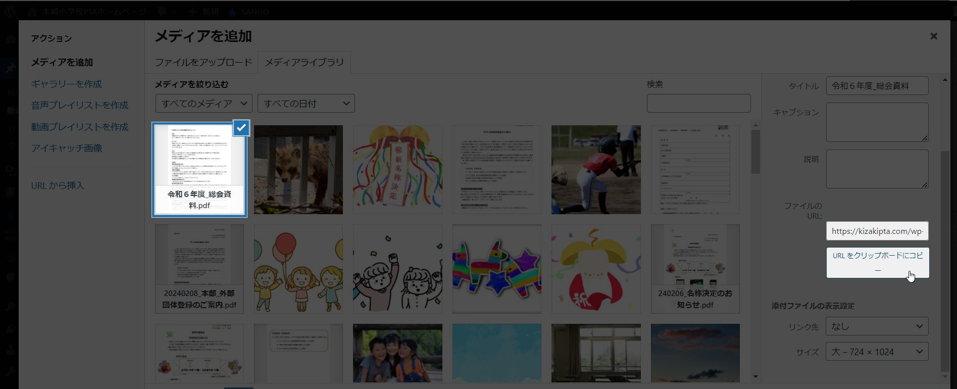Click URL をクリップボードにコピー button

click(x=877, y=262)
